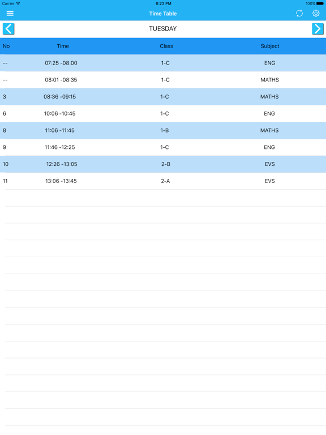Select the 11:06 -11:45 time cell
Viewport: 326px width, 435px height.
pos(59,130)
